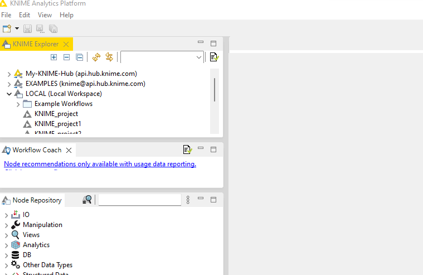423x275 pixels.
Task: Select LOCAL (Local Workspace)
Action: click(x=64, y=94)
